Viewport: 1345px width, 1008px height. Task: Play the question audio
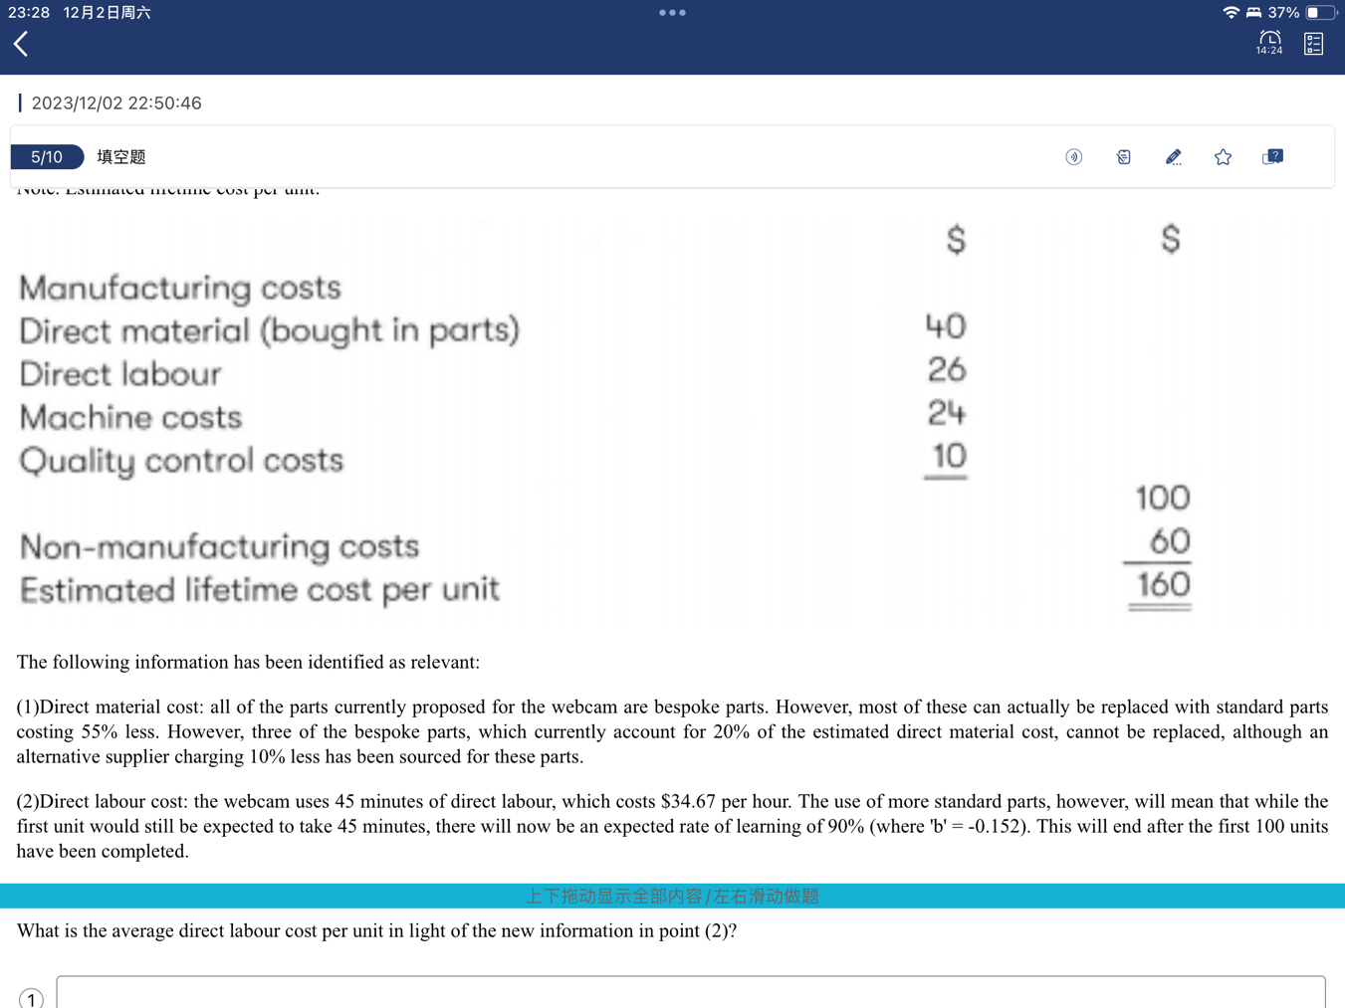1073,157
